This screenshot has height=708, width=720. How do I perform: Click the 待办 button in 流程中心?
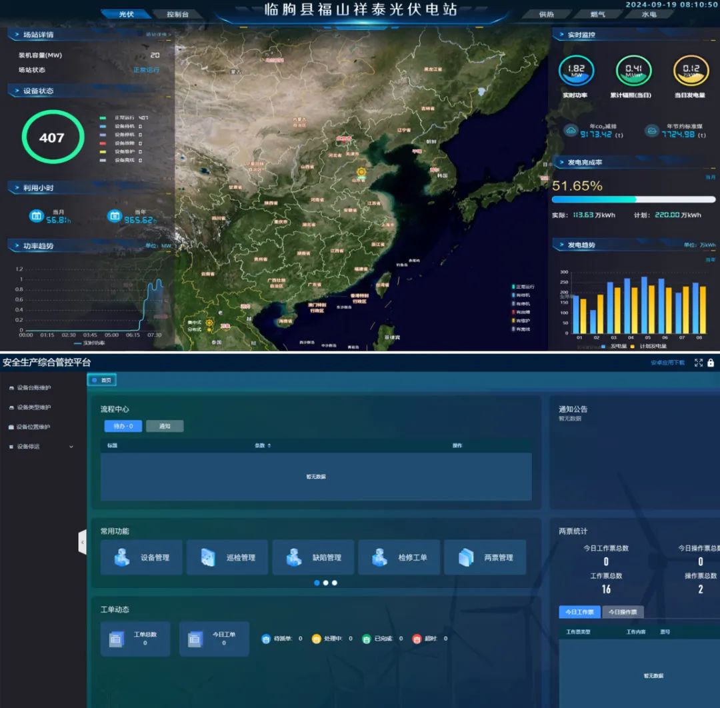pyautogui.click(x=123, y=426)
